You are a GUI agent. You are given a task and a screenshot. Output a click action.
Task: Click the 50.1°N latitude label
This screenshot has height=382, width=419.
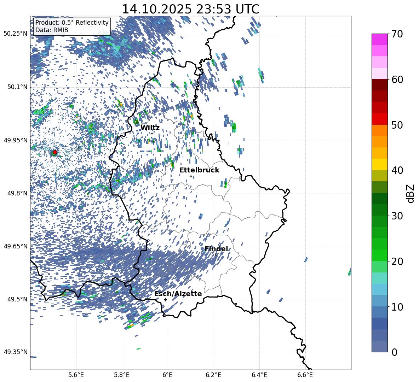[17, 87]
